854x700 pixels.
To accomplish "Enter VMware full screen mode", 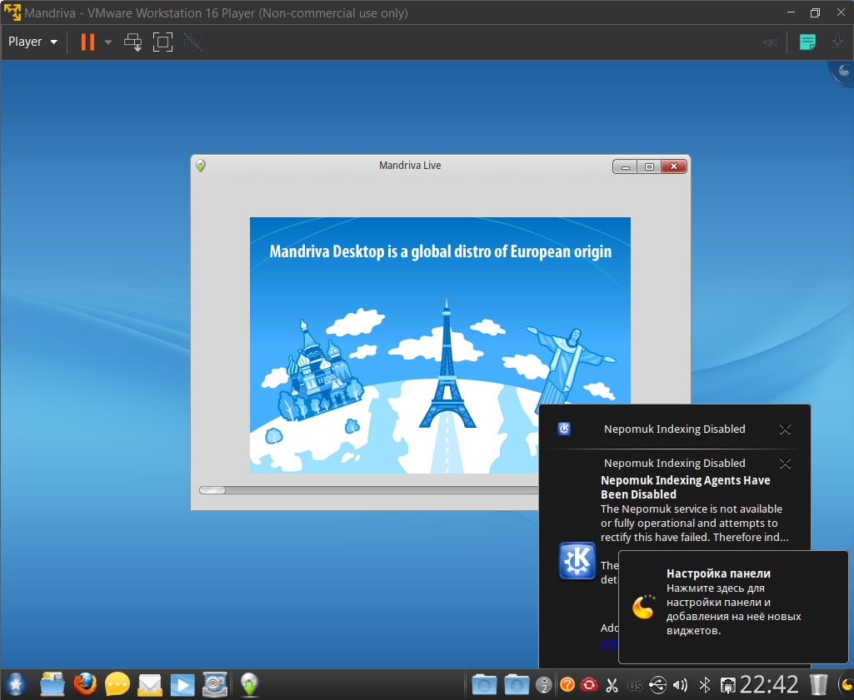I will click(x=162, y=42).
